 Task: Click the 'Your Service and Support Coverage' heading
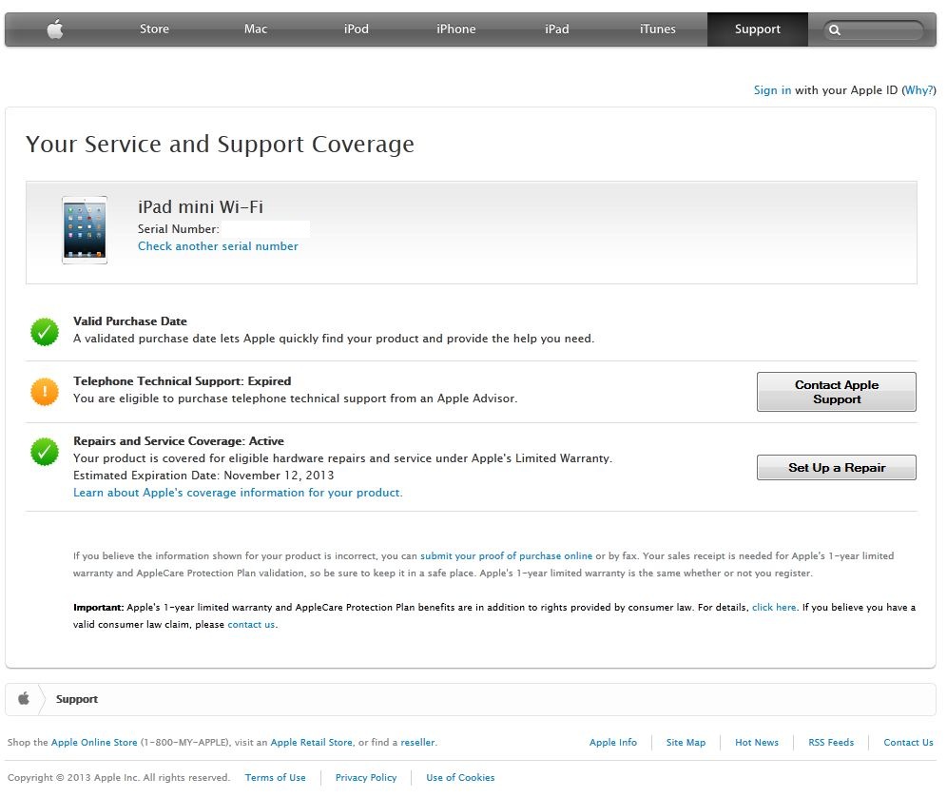point(220,145)
